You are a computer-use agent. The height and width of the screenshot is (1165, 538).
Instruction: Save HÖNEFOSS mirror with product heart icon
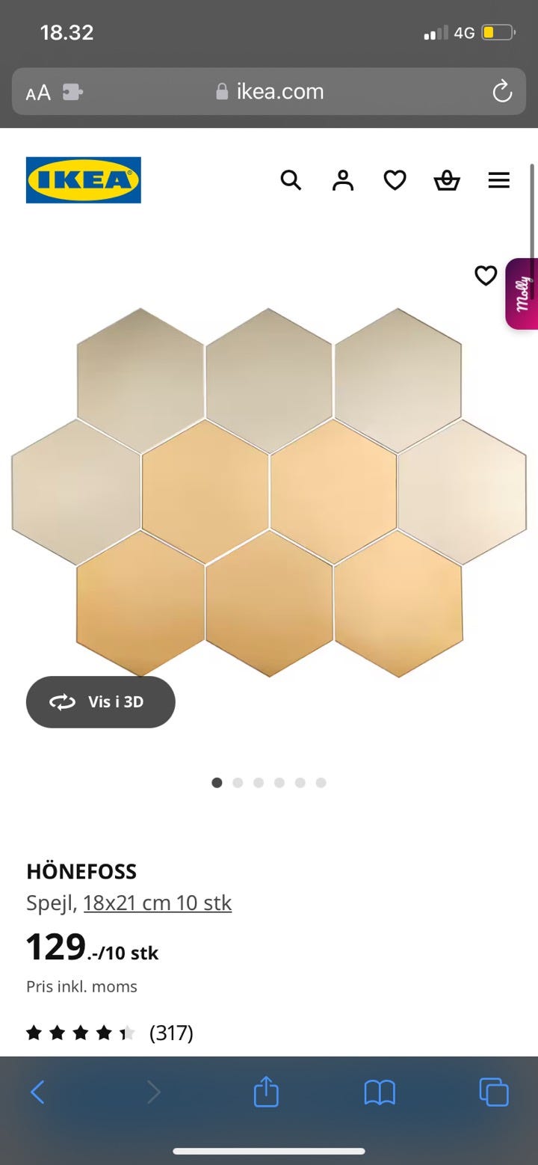[x=486, y=276]
